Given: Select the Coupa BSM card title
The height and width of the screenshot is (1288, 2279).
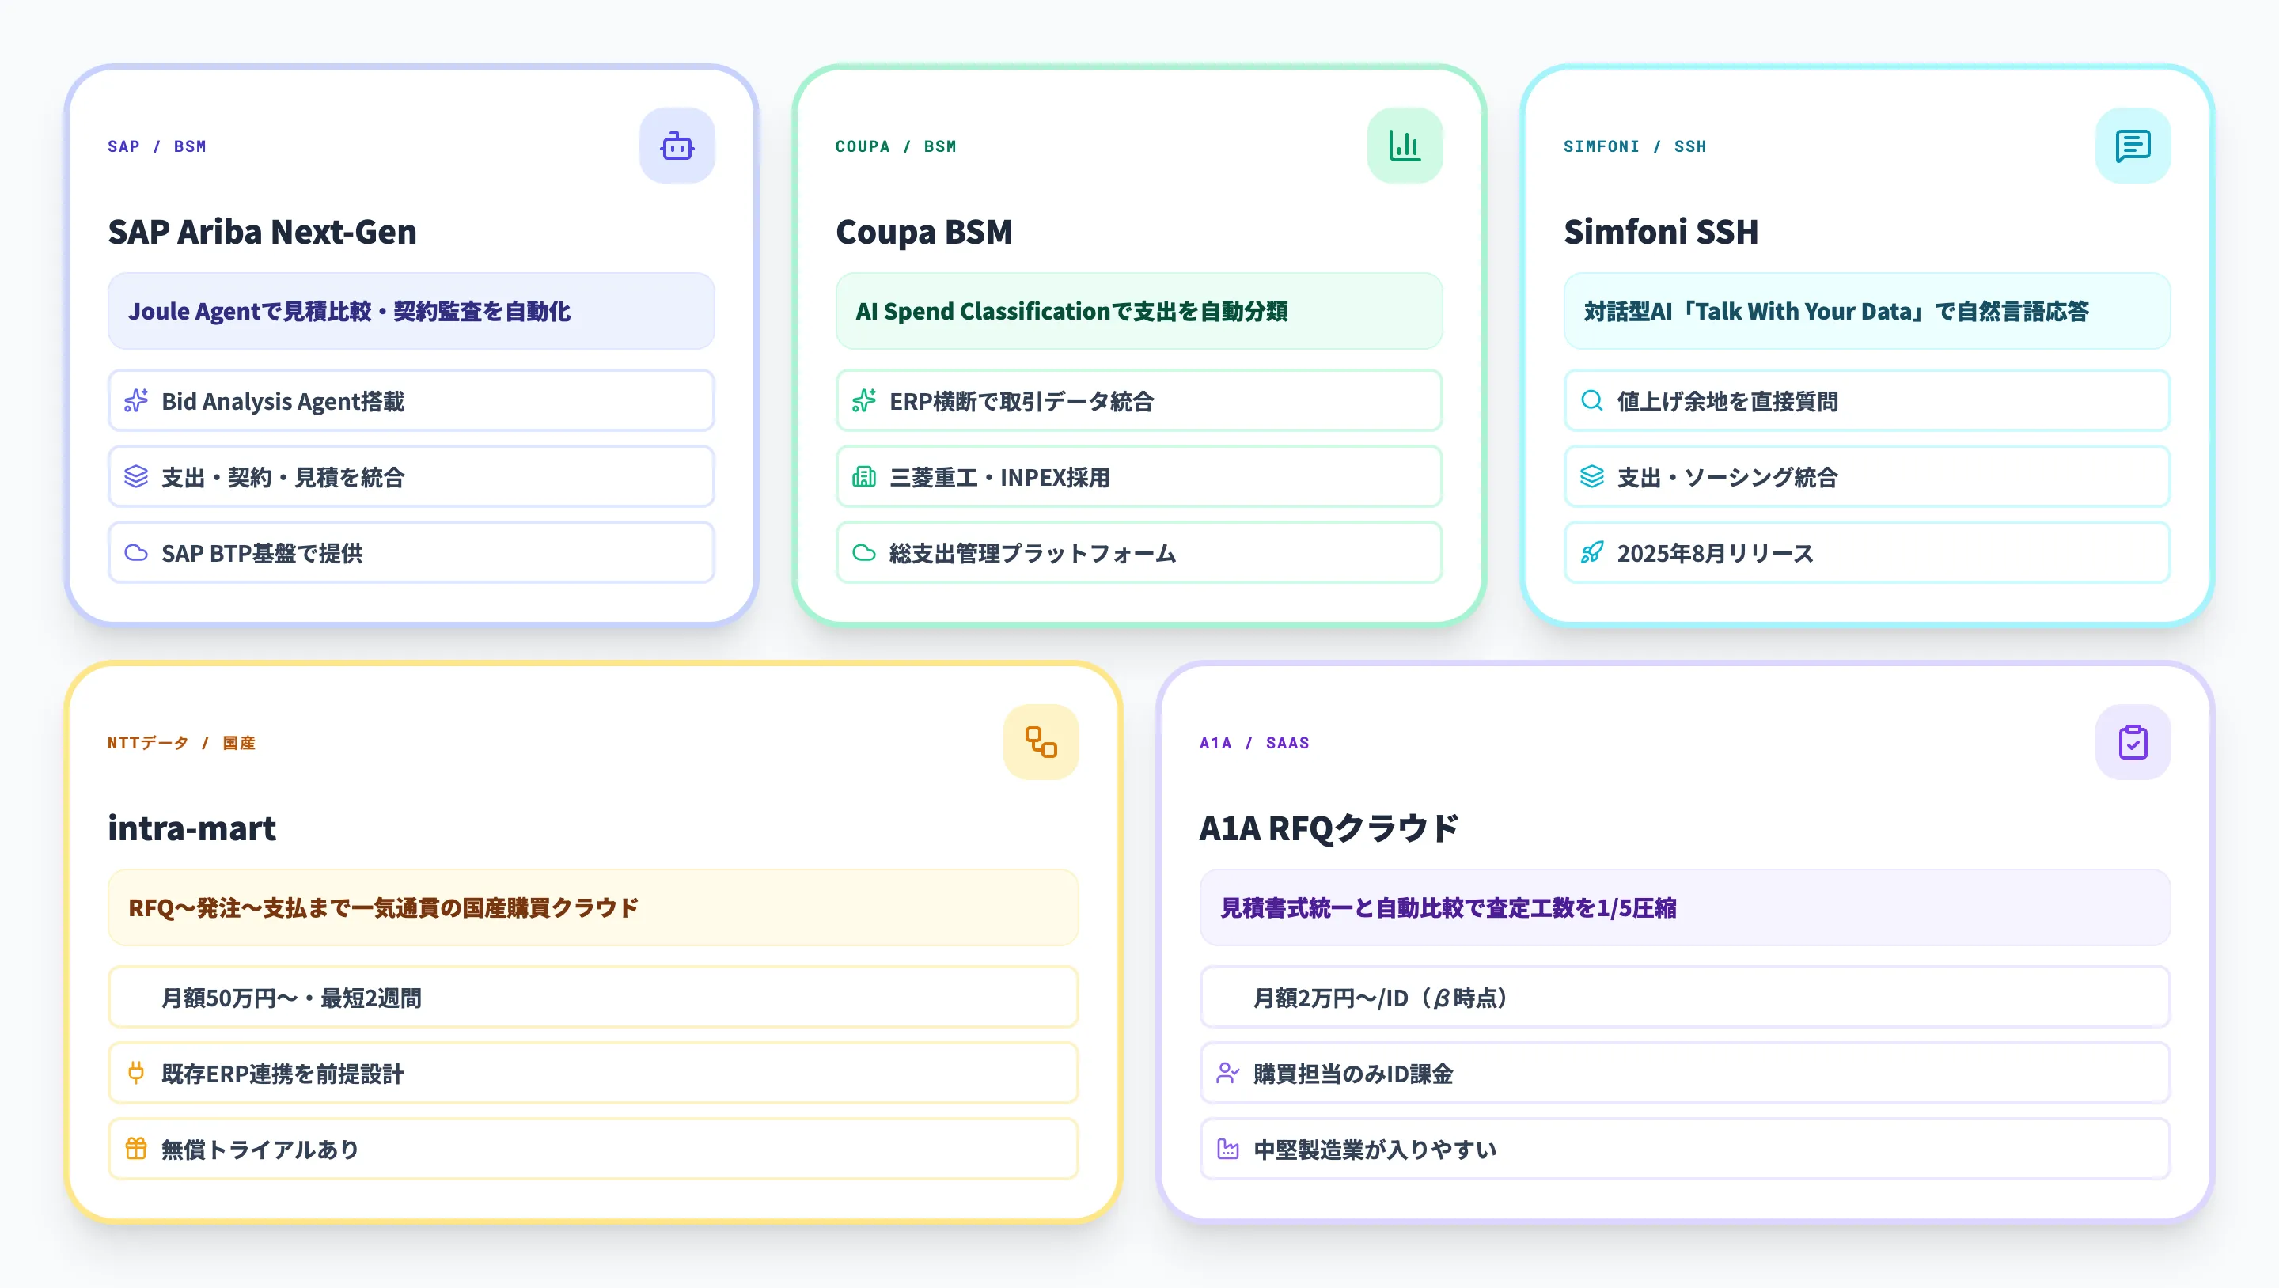Looking at the screenshot, I should [x=923, y=232].
